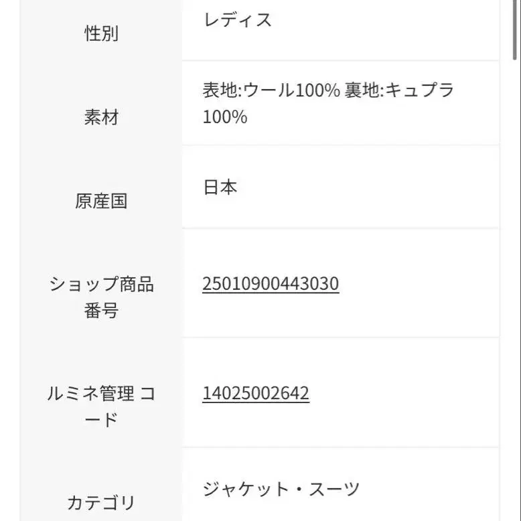Image resolution: width=521 pixels, height=521 pixels.
Task: Click the word 表地 in material value
Action: click(220, 90)
